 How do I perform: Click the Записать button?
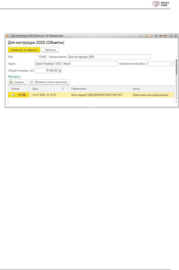pyautogui.click(x=50, y=50)
